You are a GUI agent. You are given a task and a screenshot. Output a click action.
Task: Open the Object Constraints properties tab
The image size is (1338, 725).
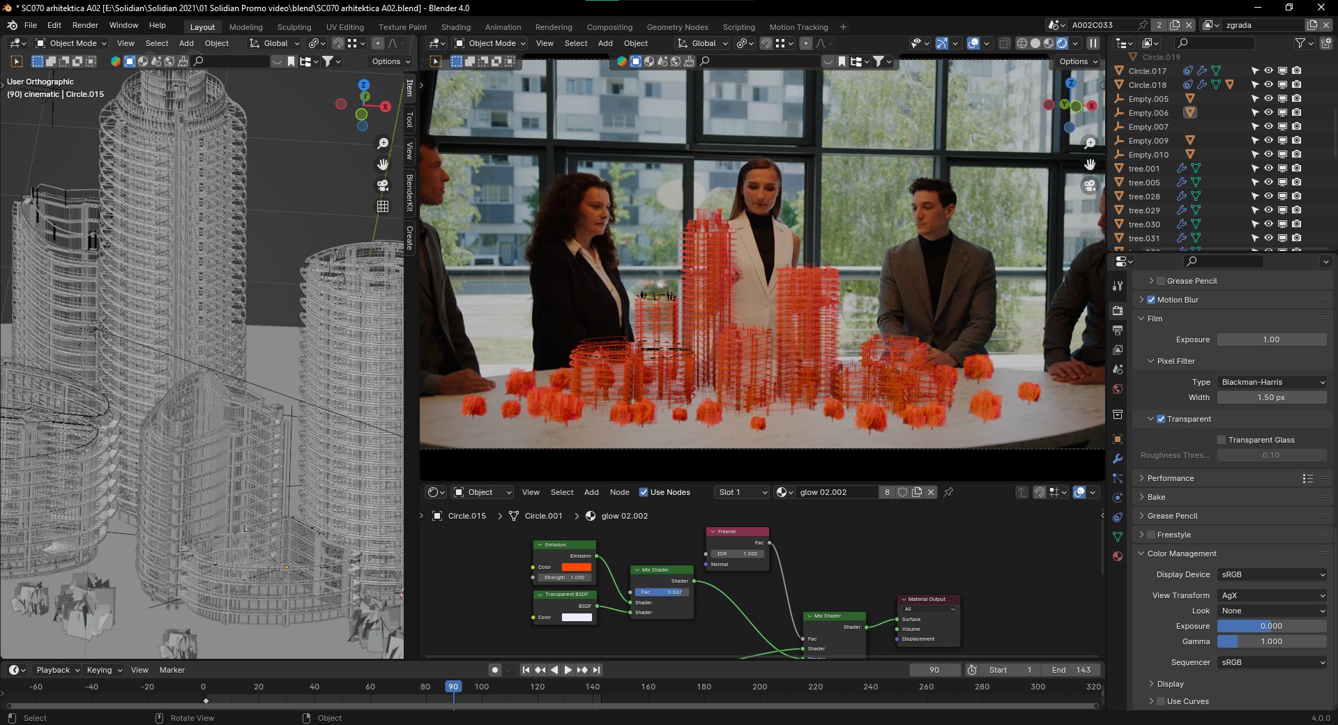1118,517
